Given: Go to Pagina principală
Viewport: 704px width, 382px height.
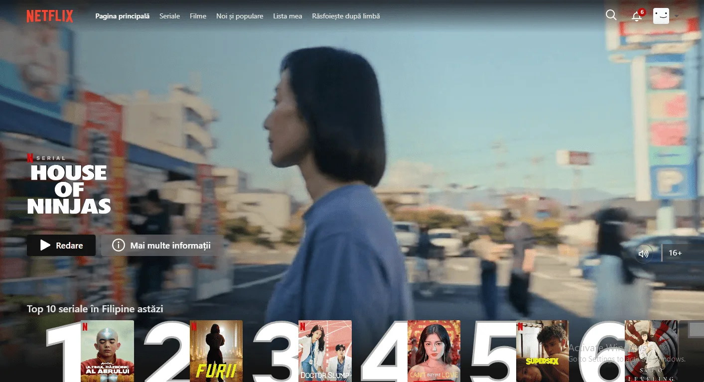Looking at the screenshot, I should tap(123, 16).
